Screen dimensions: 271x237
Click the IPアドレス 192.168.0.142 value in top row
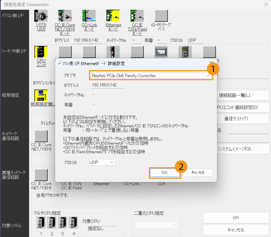click(x=88, y=40)
